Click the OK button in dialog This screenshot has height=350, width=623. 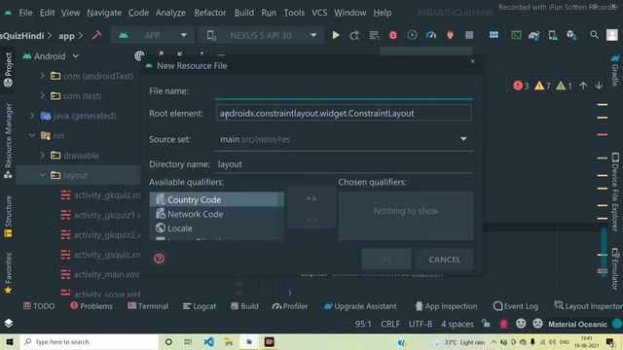[x=386, y=260]
